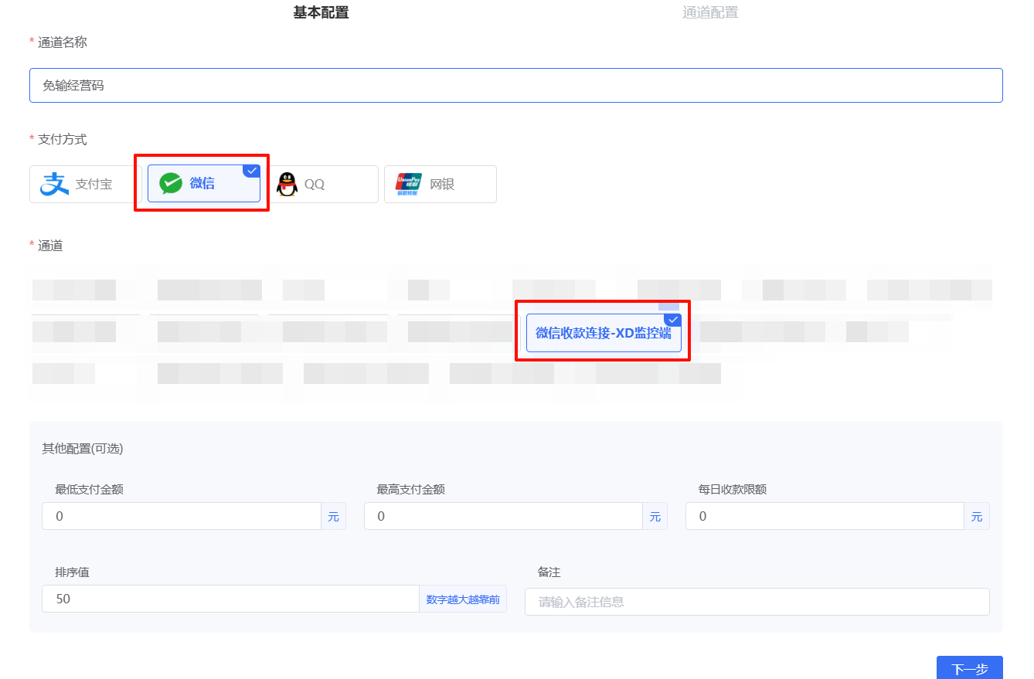The image size is (1034, 679).
Task: Switch to the 通道配置 tab
Action: (710, 12)
